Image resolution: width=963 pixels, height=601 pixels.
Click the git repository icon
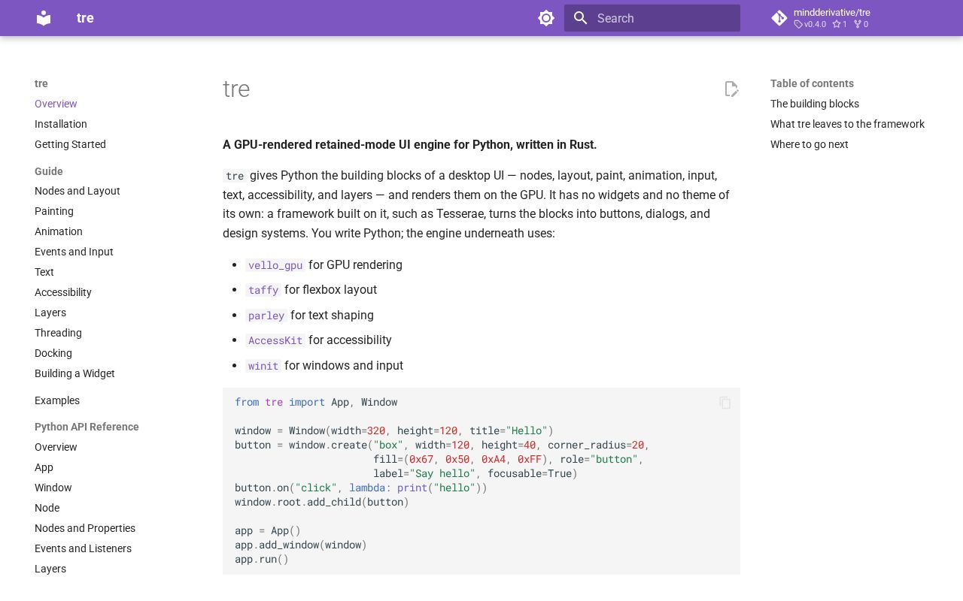tap(779, 18)
